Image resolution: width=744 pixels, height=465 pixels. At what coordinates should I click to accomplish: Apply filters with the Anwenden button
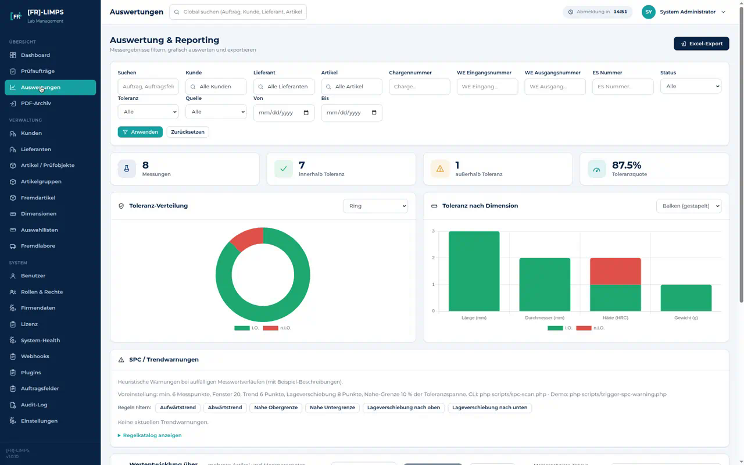(140, 132)
